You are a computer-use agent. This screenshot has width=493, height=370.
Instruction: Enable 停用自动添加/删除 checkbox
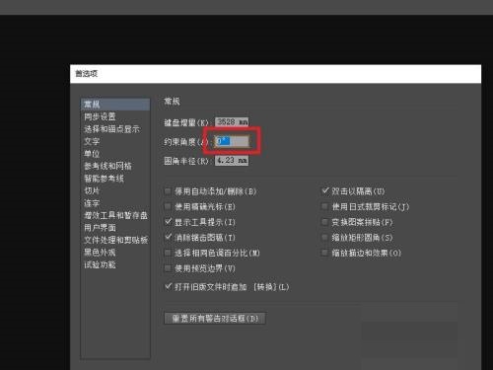coord(168,191)
